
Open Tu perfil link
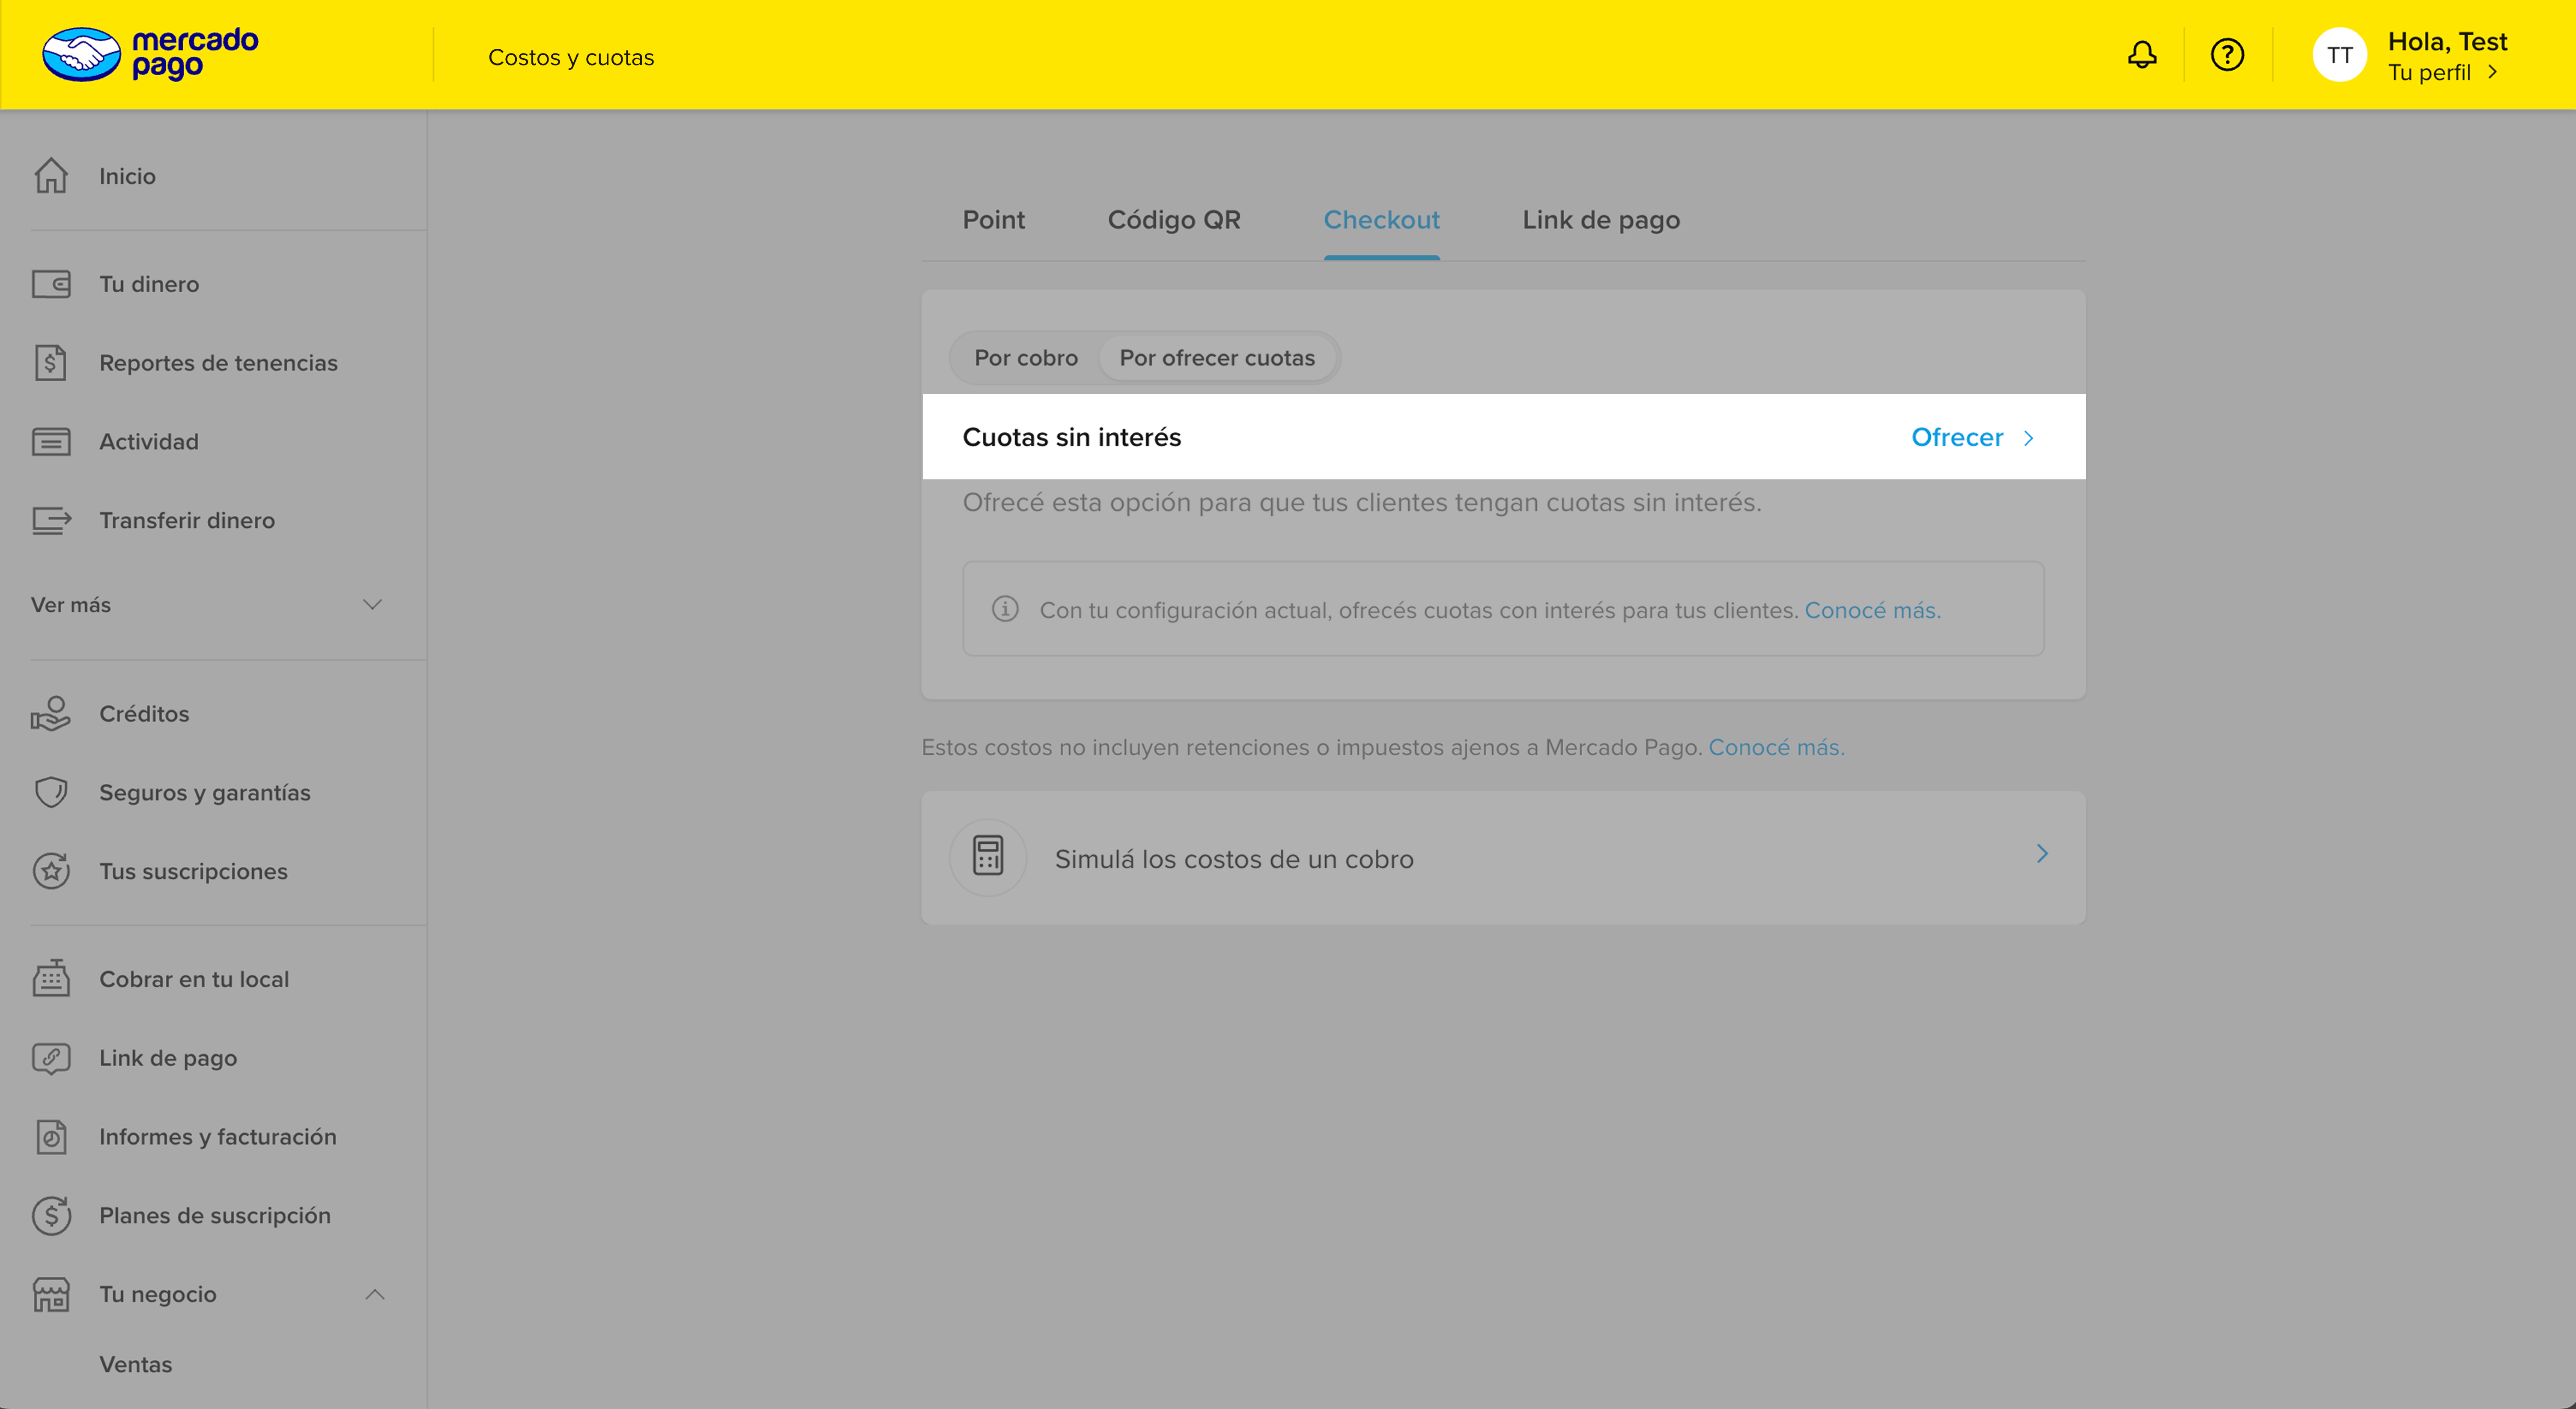(2429, 72)
